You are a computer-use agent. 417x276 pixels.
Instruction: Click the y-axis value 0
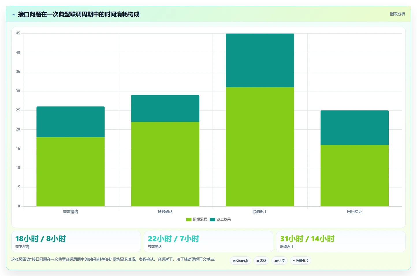(19, 206)
